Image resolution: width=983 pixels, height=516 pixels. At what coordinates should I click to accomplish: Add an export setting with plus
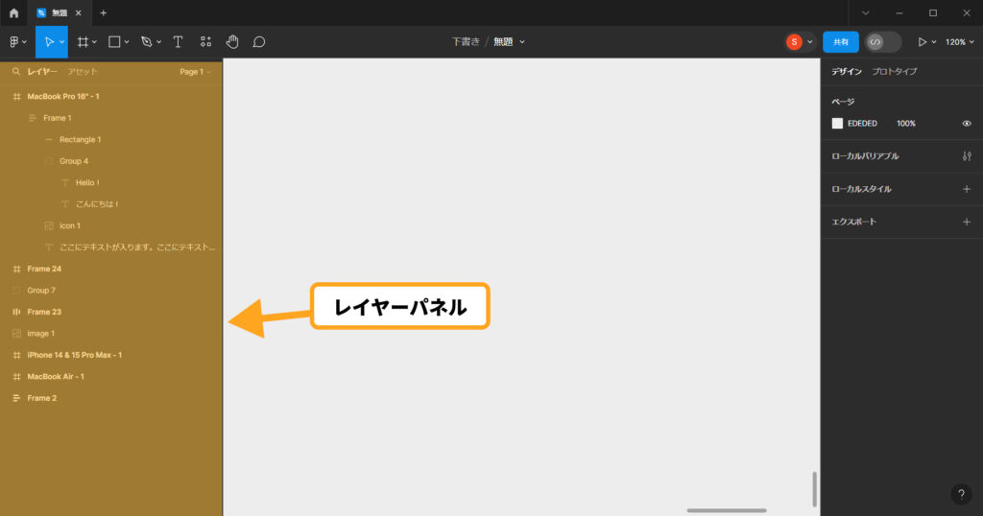click(x=967, y=222)
